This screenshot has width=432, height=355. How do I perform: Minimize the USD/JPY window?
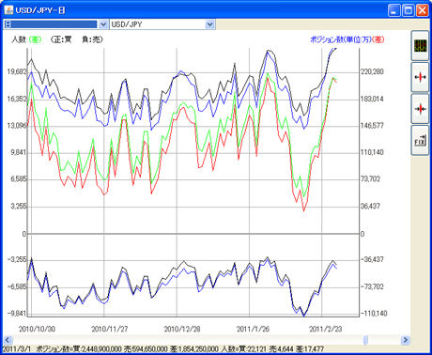click(394, 10)
